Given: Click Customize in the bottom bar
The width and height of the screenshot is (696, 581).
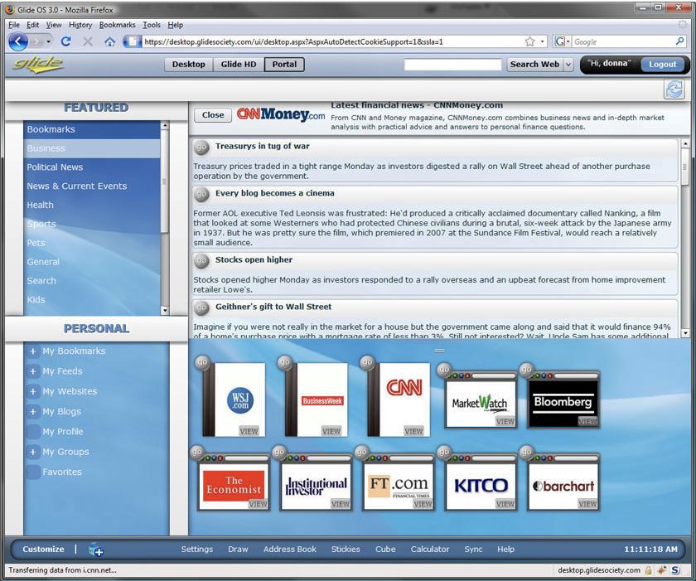Looking at the screenshot, I should 43,549.
